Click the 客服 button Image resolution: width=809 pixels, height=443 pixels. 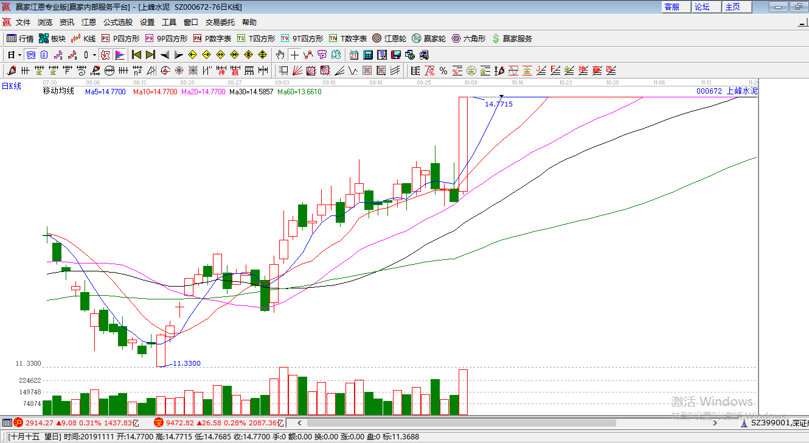pos(676,7)
